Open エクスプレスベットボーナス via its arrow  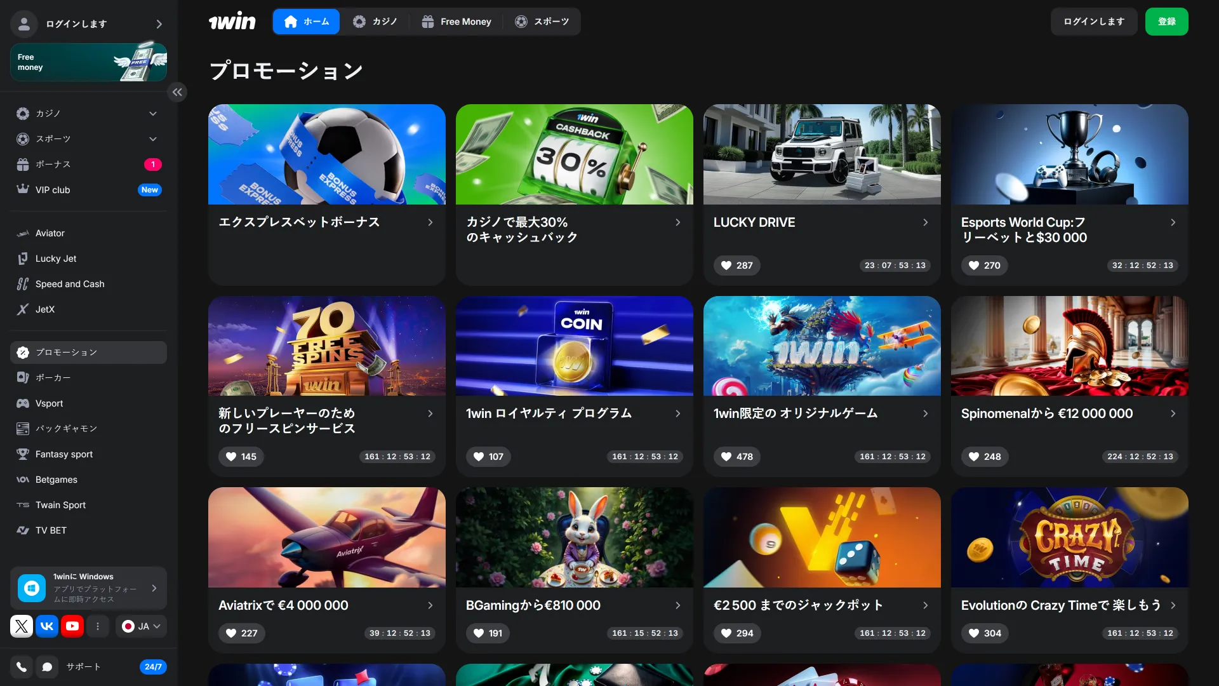tap(430, 222)
